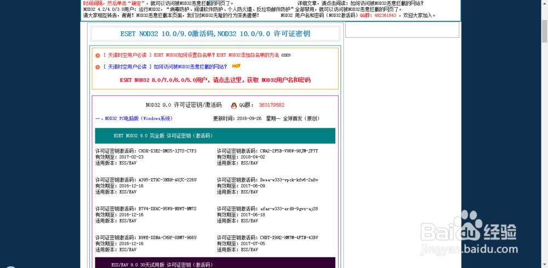Click expiry date 2016-12-16 under key B7V4-XK4C

pos(132,214)
